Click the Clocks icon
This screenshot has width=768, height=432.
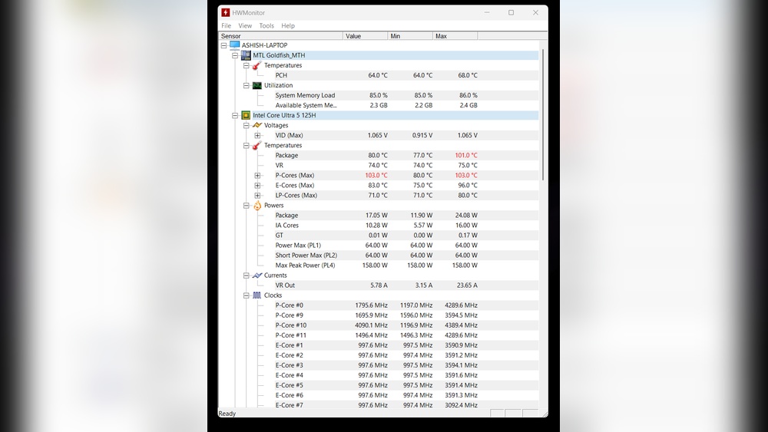tap(257, 295)
